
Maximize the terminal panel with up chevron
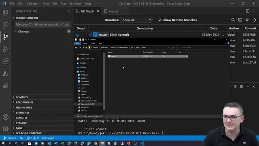pyautogui.click(x=248, y=86)
